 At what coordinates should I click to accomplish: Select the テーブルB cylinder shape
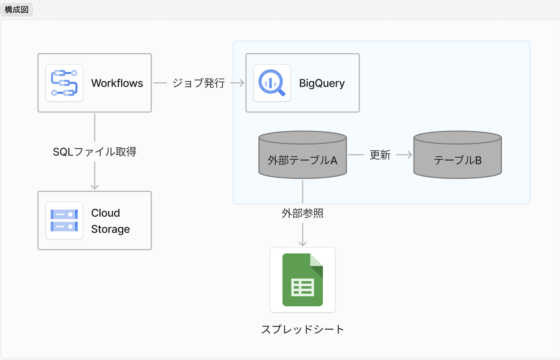pyautogui.click(x=457, y=160)
